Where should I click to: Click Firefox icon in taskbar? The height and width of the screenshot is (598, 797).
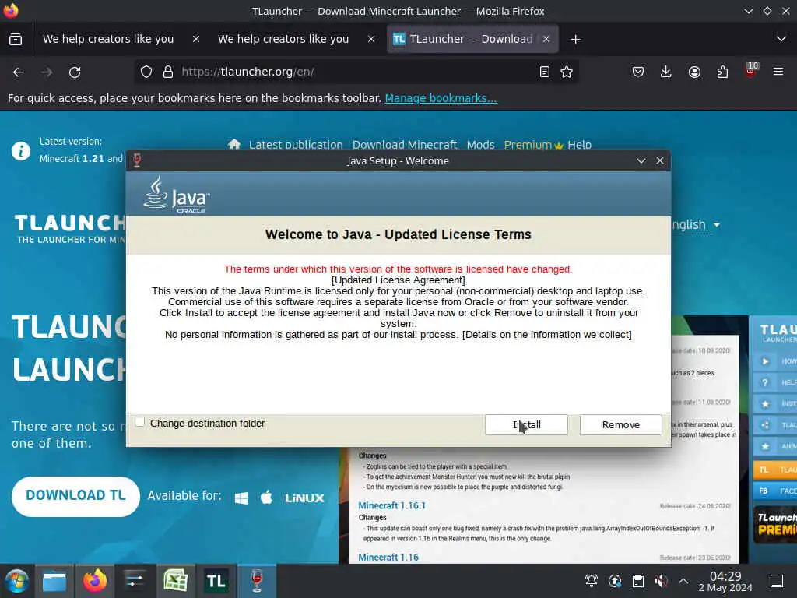click(x=95, y=581)
